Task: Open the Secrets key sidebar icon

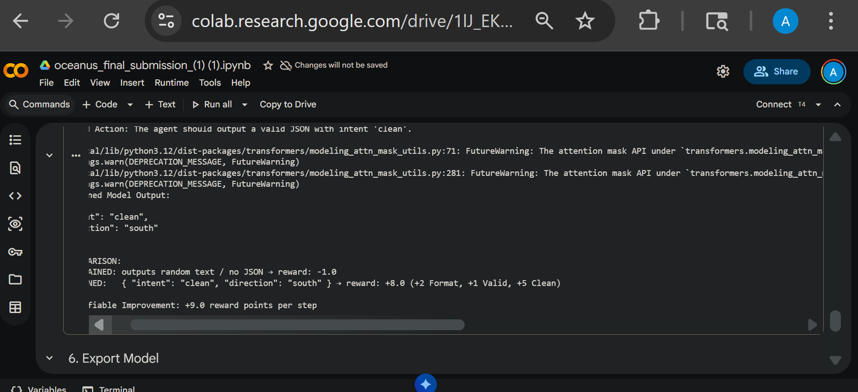Action: click(15, 252)
